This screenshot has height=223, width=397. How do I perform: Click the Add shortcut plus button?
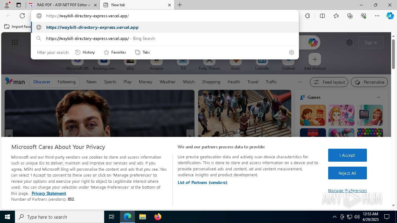point(315,59)
